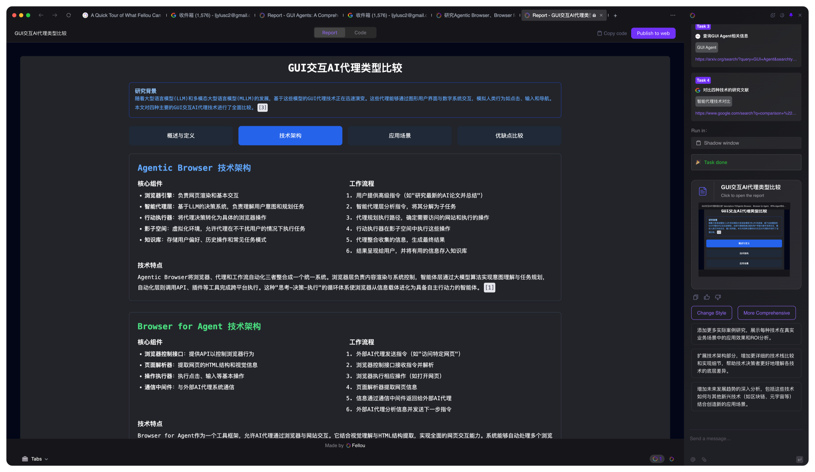
Task: Click the attachment paperclip icon
Action: (x=704, y=459)
